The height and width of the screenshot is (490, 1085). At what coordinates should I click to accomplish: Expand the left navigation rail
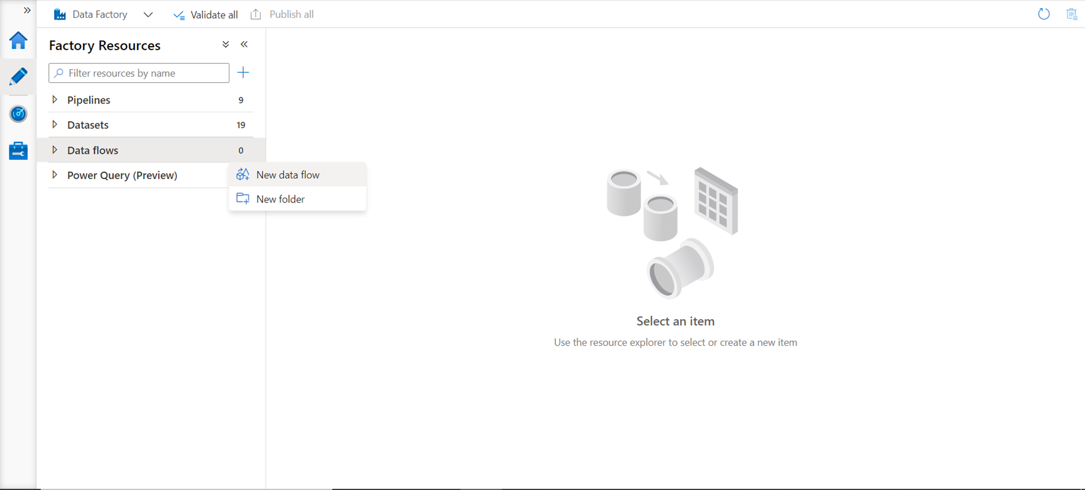pos(27,10)
